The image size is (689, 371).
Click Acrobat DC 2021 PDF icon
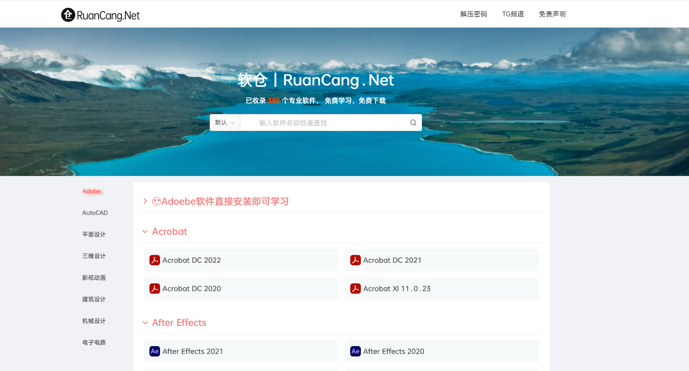point(355,260)
